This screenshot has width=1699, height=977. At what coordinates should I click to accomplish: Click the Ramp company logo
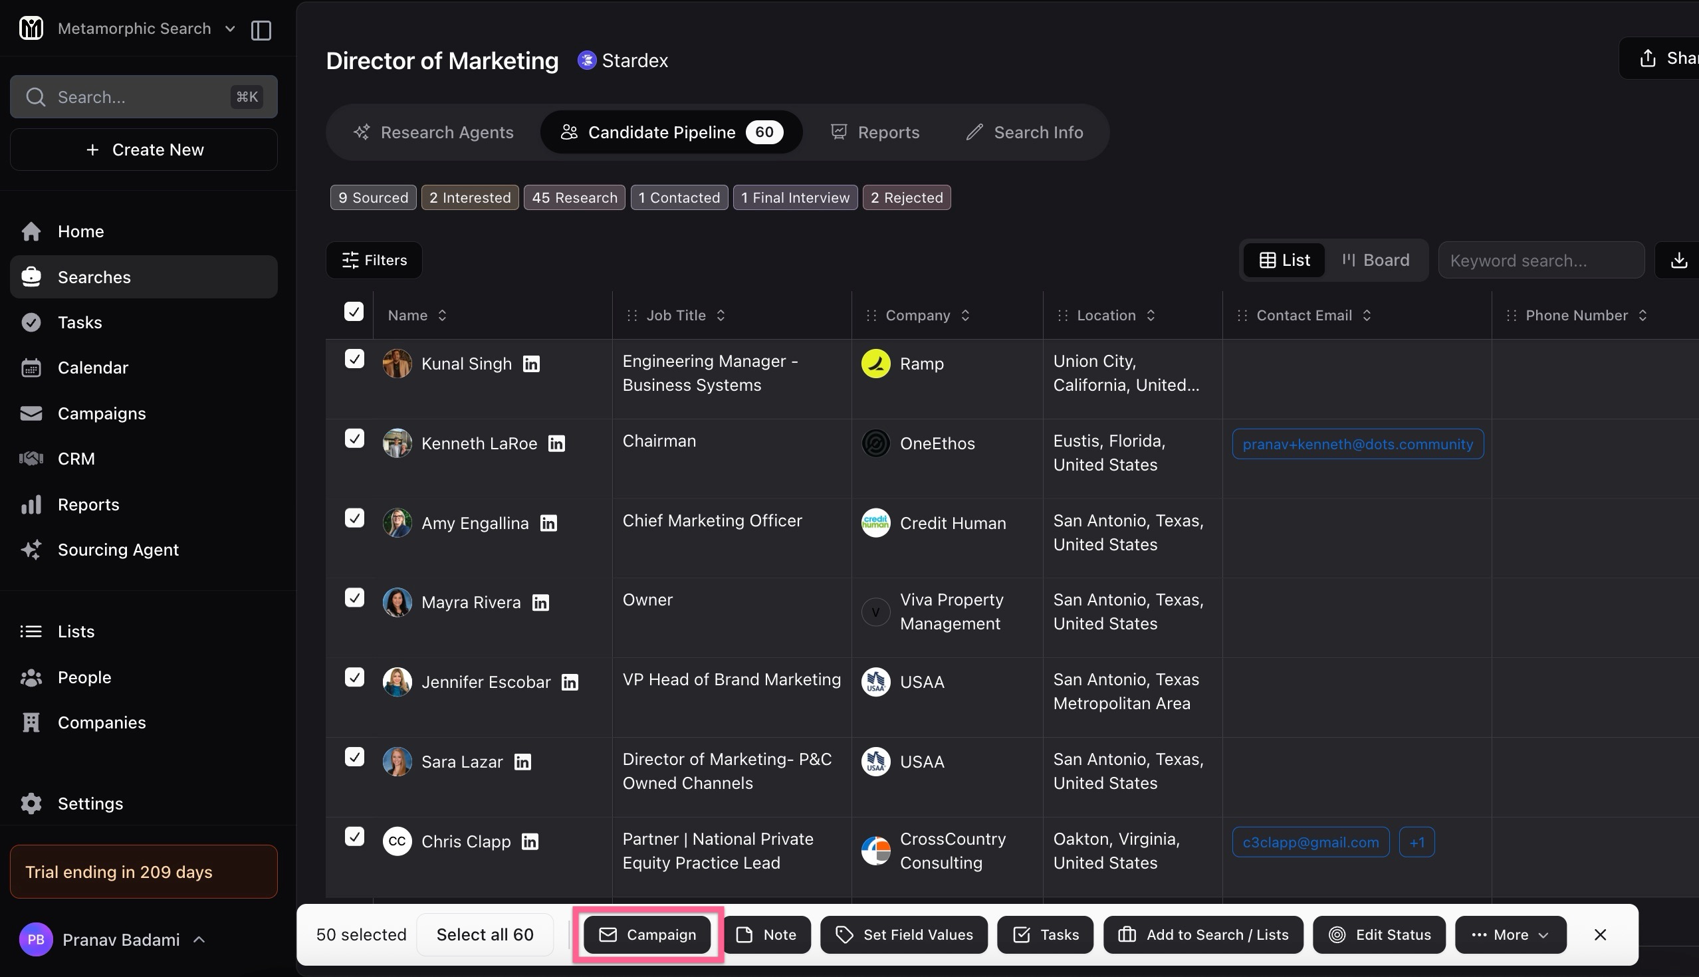(875, 364)
